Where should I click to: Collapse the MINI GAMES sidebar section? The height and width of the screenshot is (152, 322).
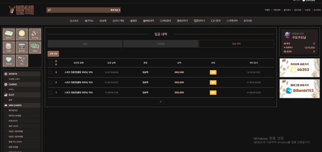click(x=22, y=105)
